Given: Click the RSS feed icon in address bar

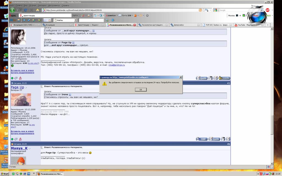Looking at the screenshot, I should pos(200,10).
